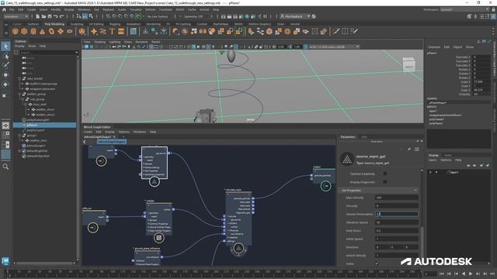
Task: Toggle V visibility of layer1
Action: 430,172
